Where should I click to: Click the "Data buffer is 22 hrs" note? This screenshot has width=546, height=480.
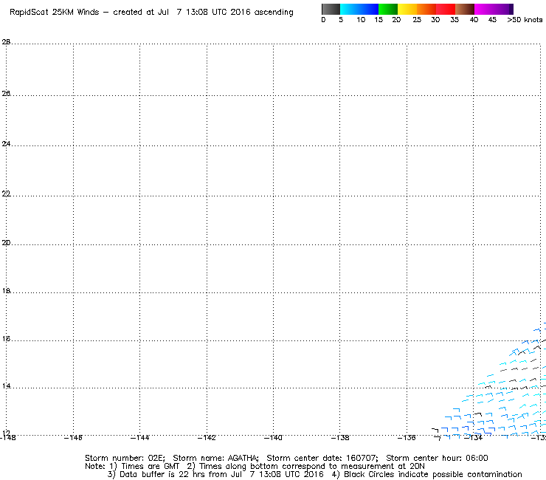click(x=154, y=474)
